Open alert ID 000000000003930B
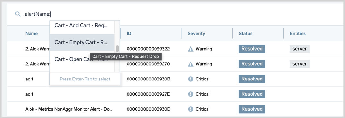The height and width of the screenshot is (118, 345). point(148,79)
